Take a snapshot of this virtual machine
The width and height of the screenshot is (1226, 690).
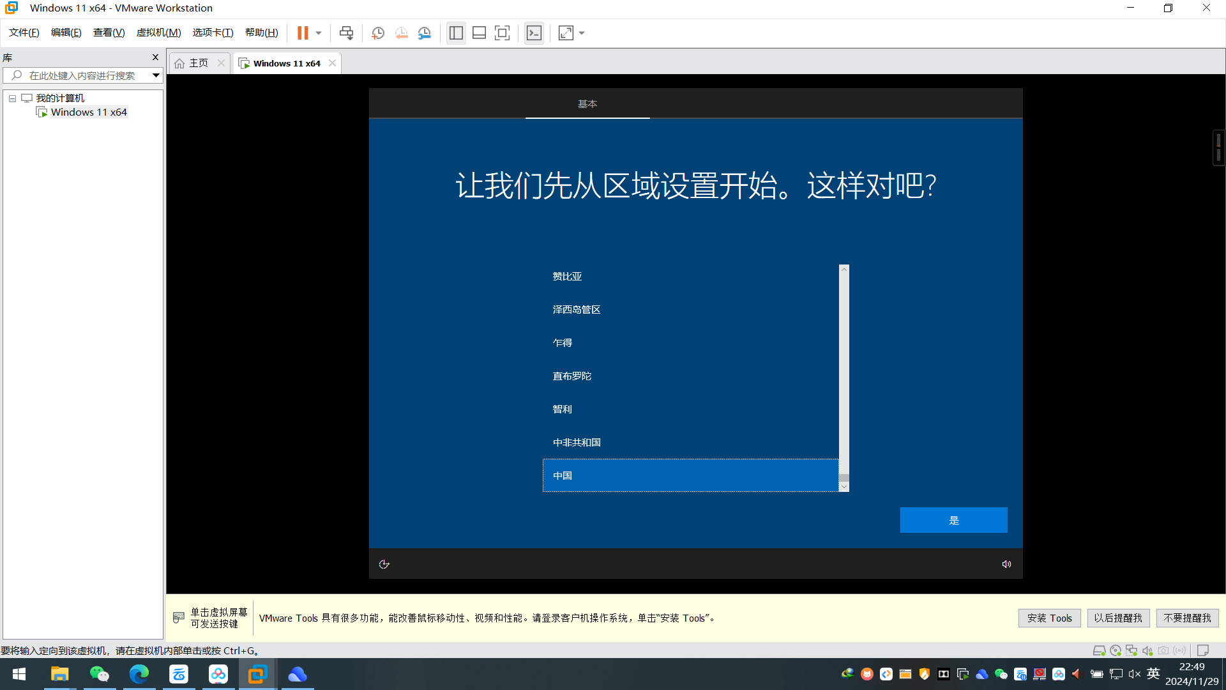click(x=378, y=33)
